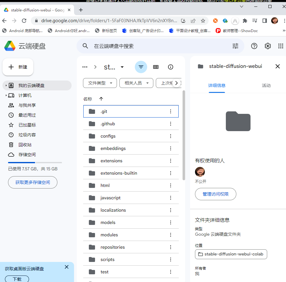This screenshot has width=286, height=282.
Task: Open more options for models folder
Action: pyautogui.click(x=171, y=222)
